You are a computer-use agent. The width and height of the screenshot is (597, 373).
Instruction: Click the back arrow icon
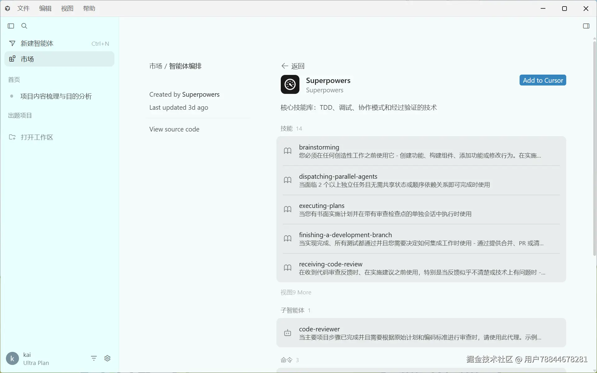pos(285,66)
